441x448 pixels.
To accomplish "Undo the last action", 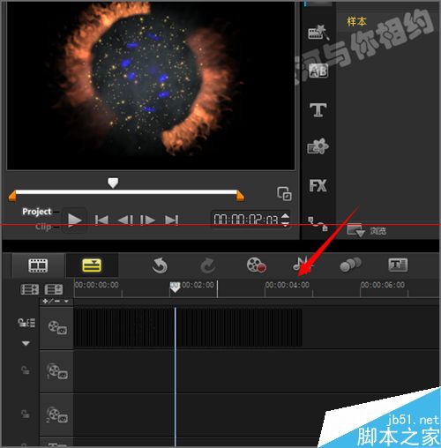I will click(160, 265).
